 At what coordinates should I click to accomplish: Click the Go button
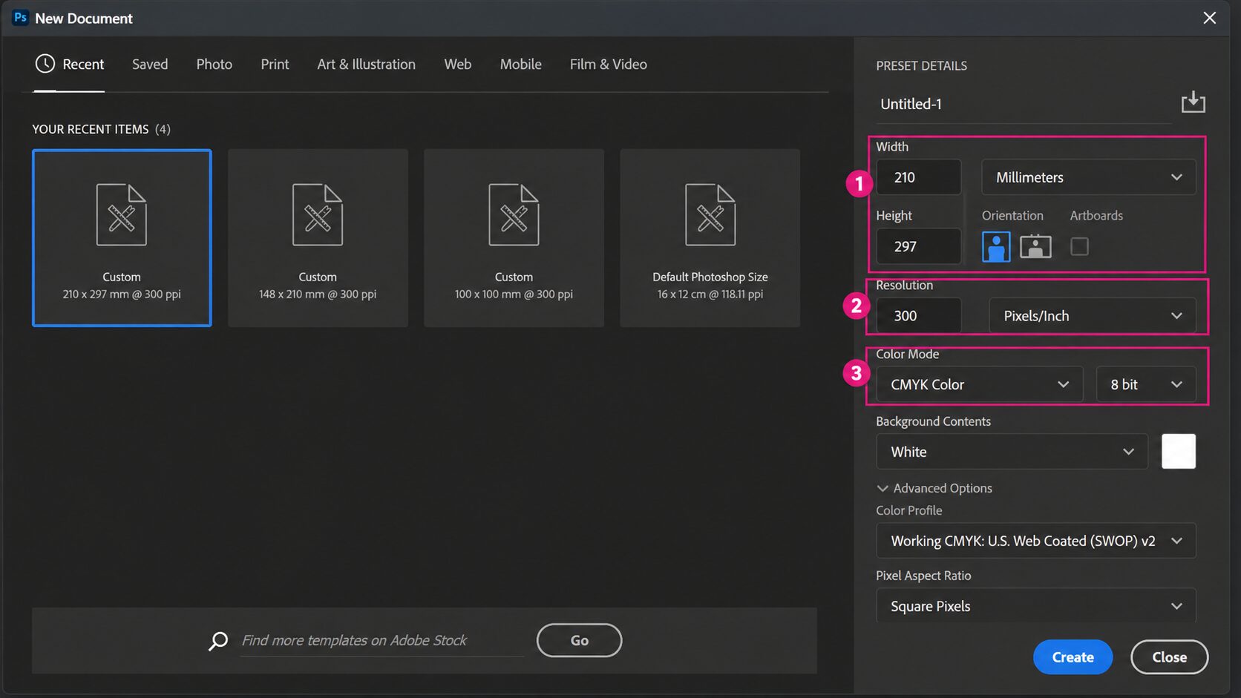point(579,640)
